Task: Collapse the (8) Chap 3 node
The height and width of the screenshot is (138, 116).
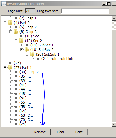Action: 10,32
